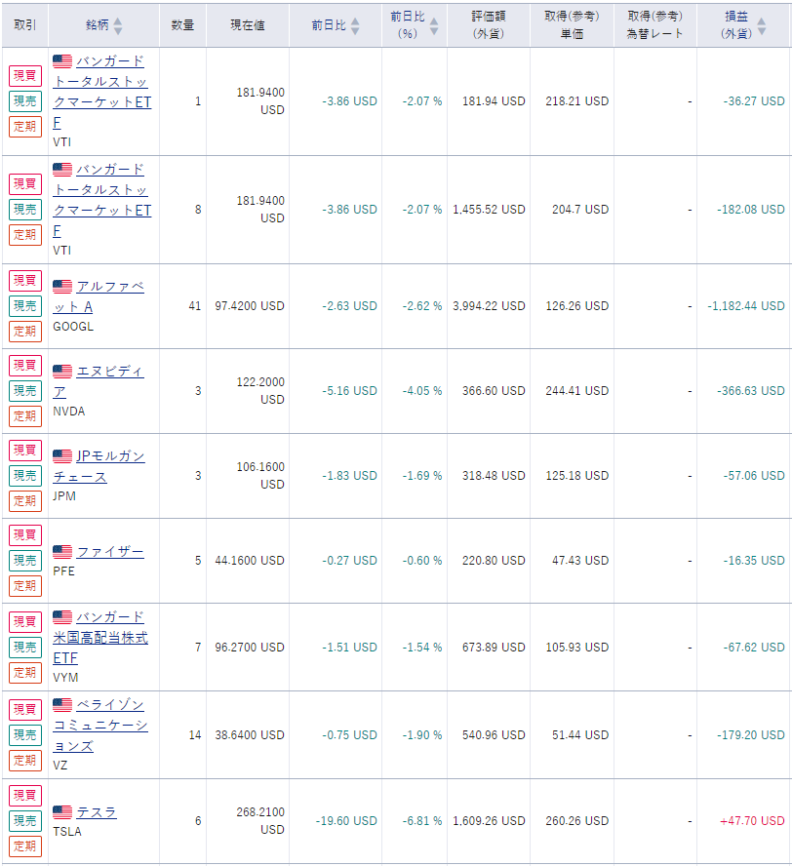Click 現売 button for NVDA row
The height and width of the screenshot is (866, 792).
pos(25,391)
